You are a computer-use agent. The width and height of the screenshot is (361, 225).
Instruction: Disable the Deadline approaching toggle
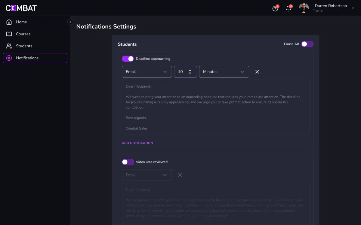(128, 59)
